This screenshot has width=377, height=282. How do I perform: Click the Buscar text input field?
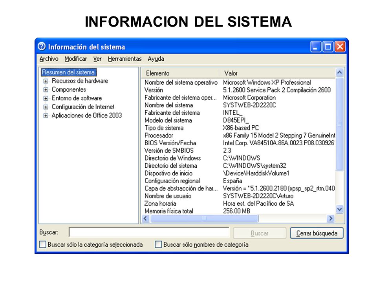[149, 232]
